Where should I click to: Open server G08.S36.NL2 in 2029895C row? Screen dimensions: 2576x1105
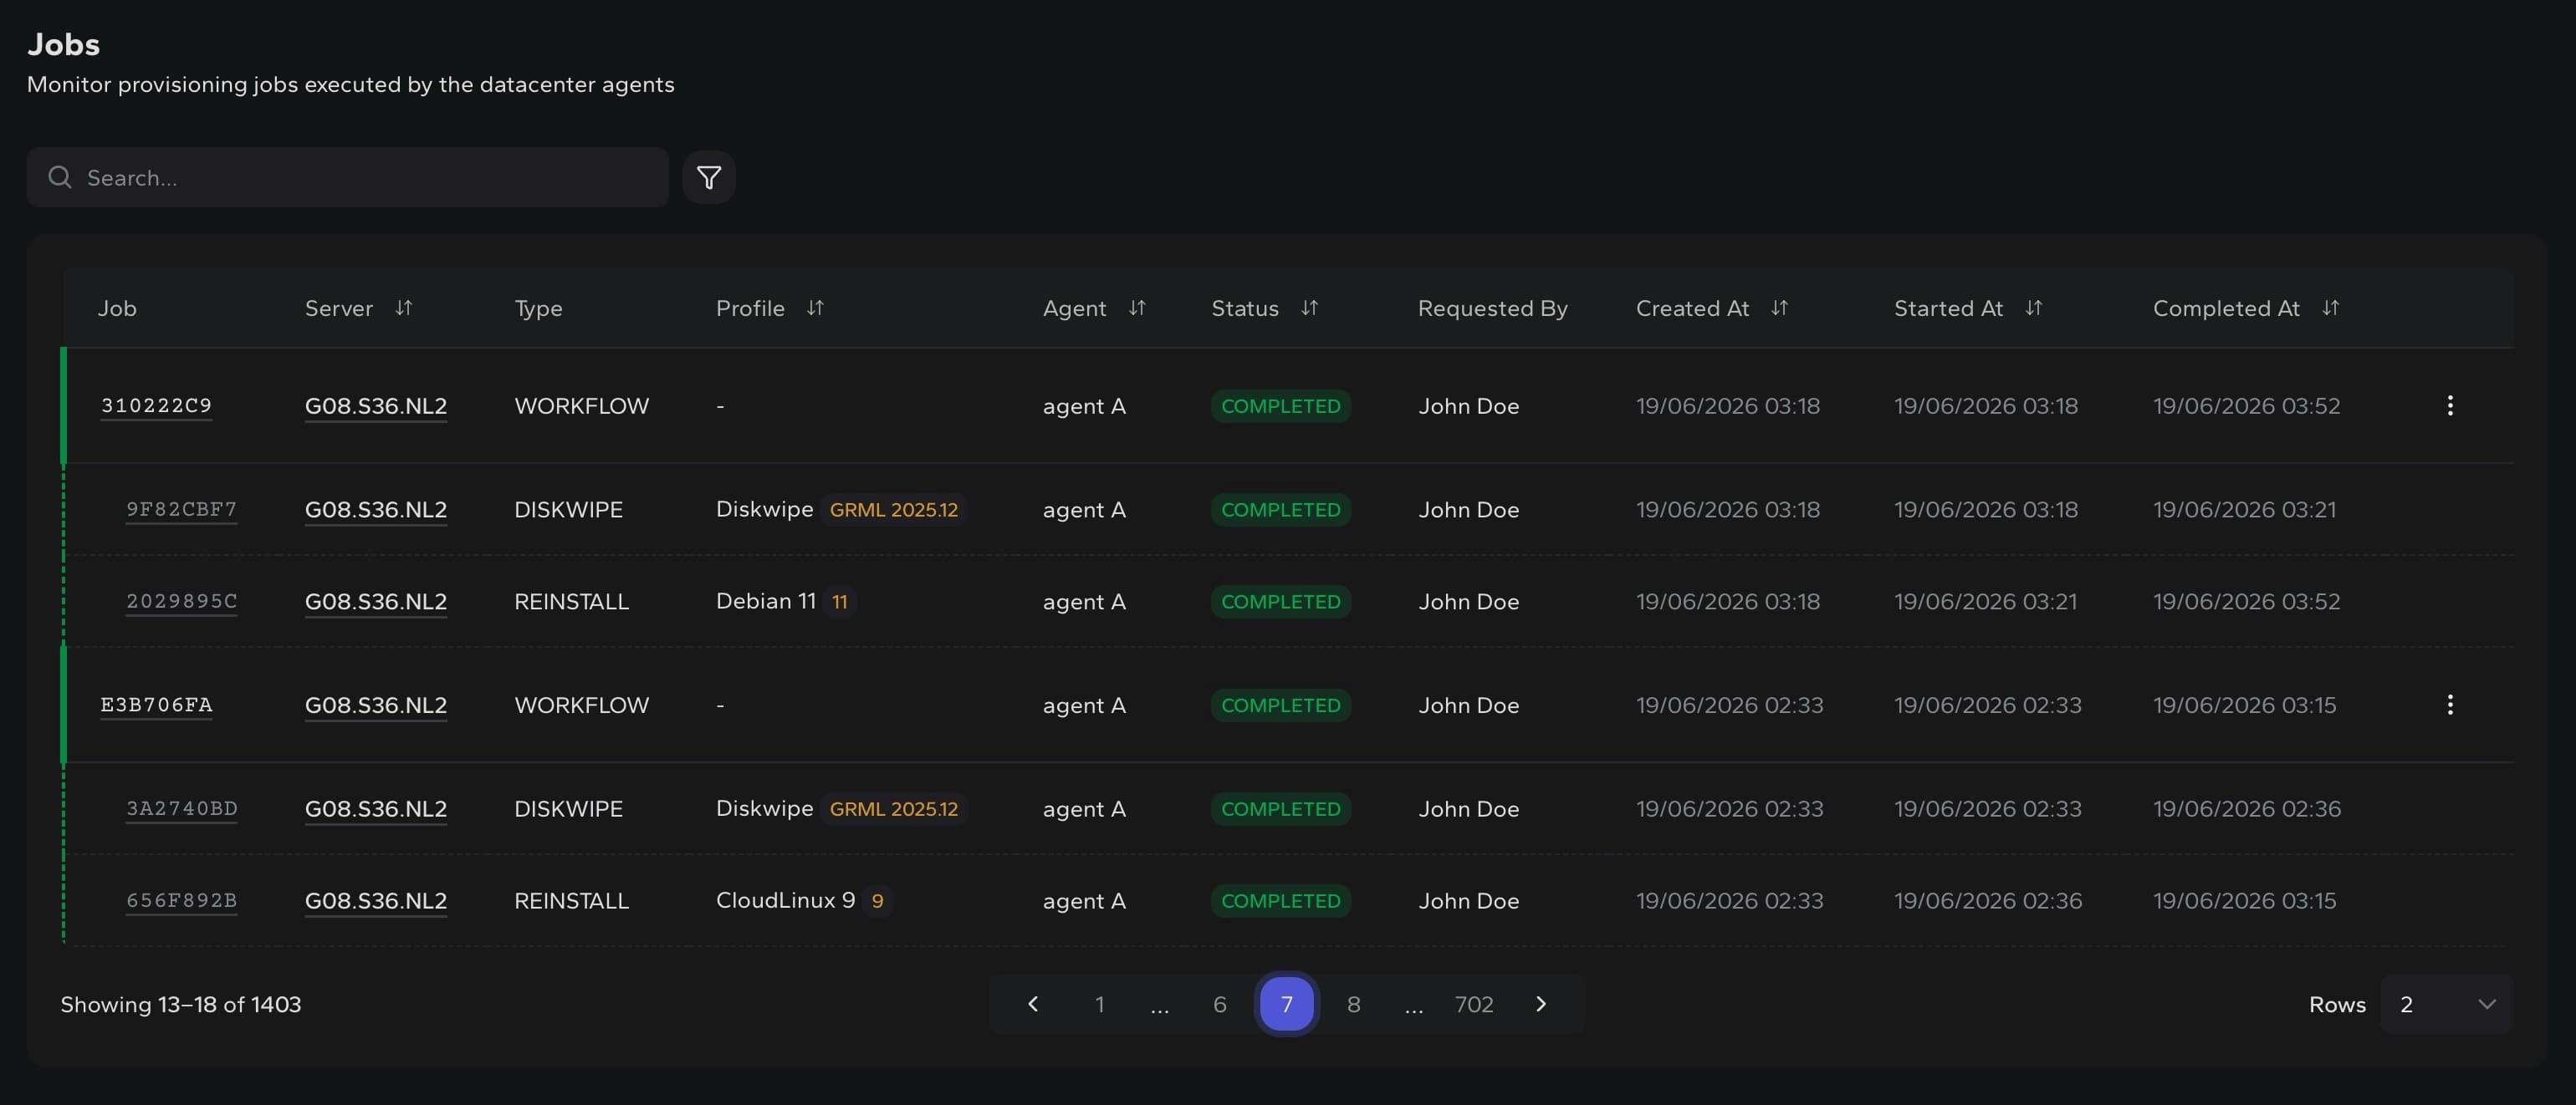[x=376, y=603]
